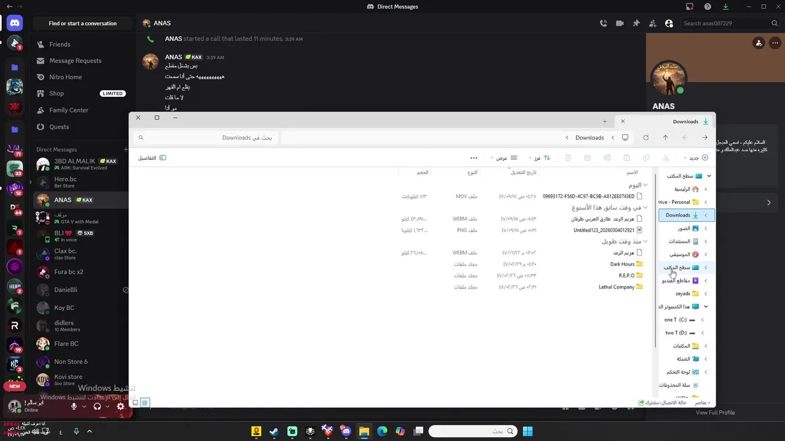Switch to large thumbnails view button
The width and height of the screenshot is (785, 441).
pos(136,402)
